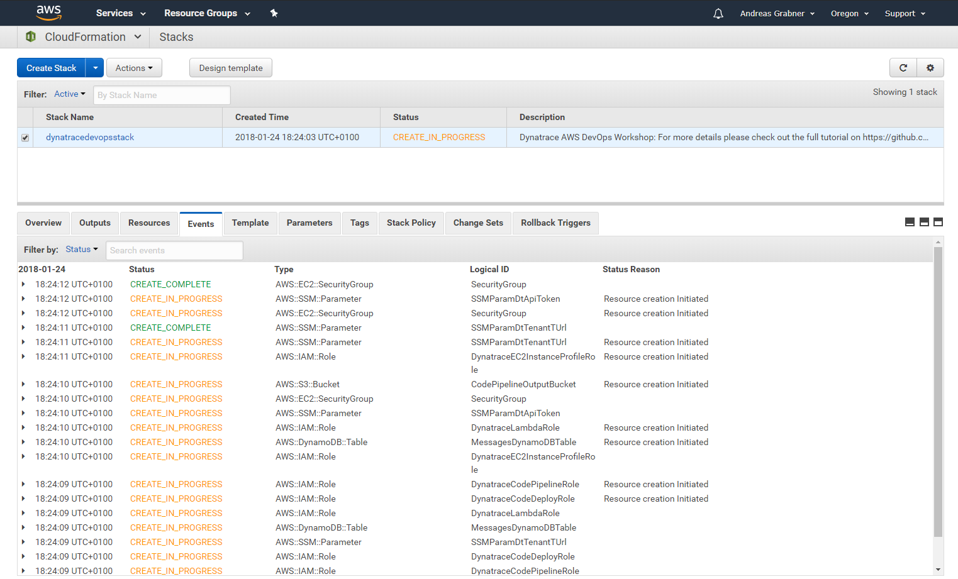
Task: Focus the Search events field
Action: [x=174, y=250]
